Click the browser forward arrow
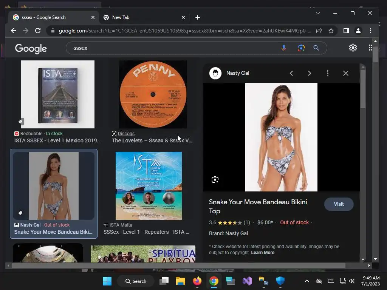The height and width of the screenshot is (290, 387). click(x=26, y=31)
